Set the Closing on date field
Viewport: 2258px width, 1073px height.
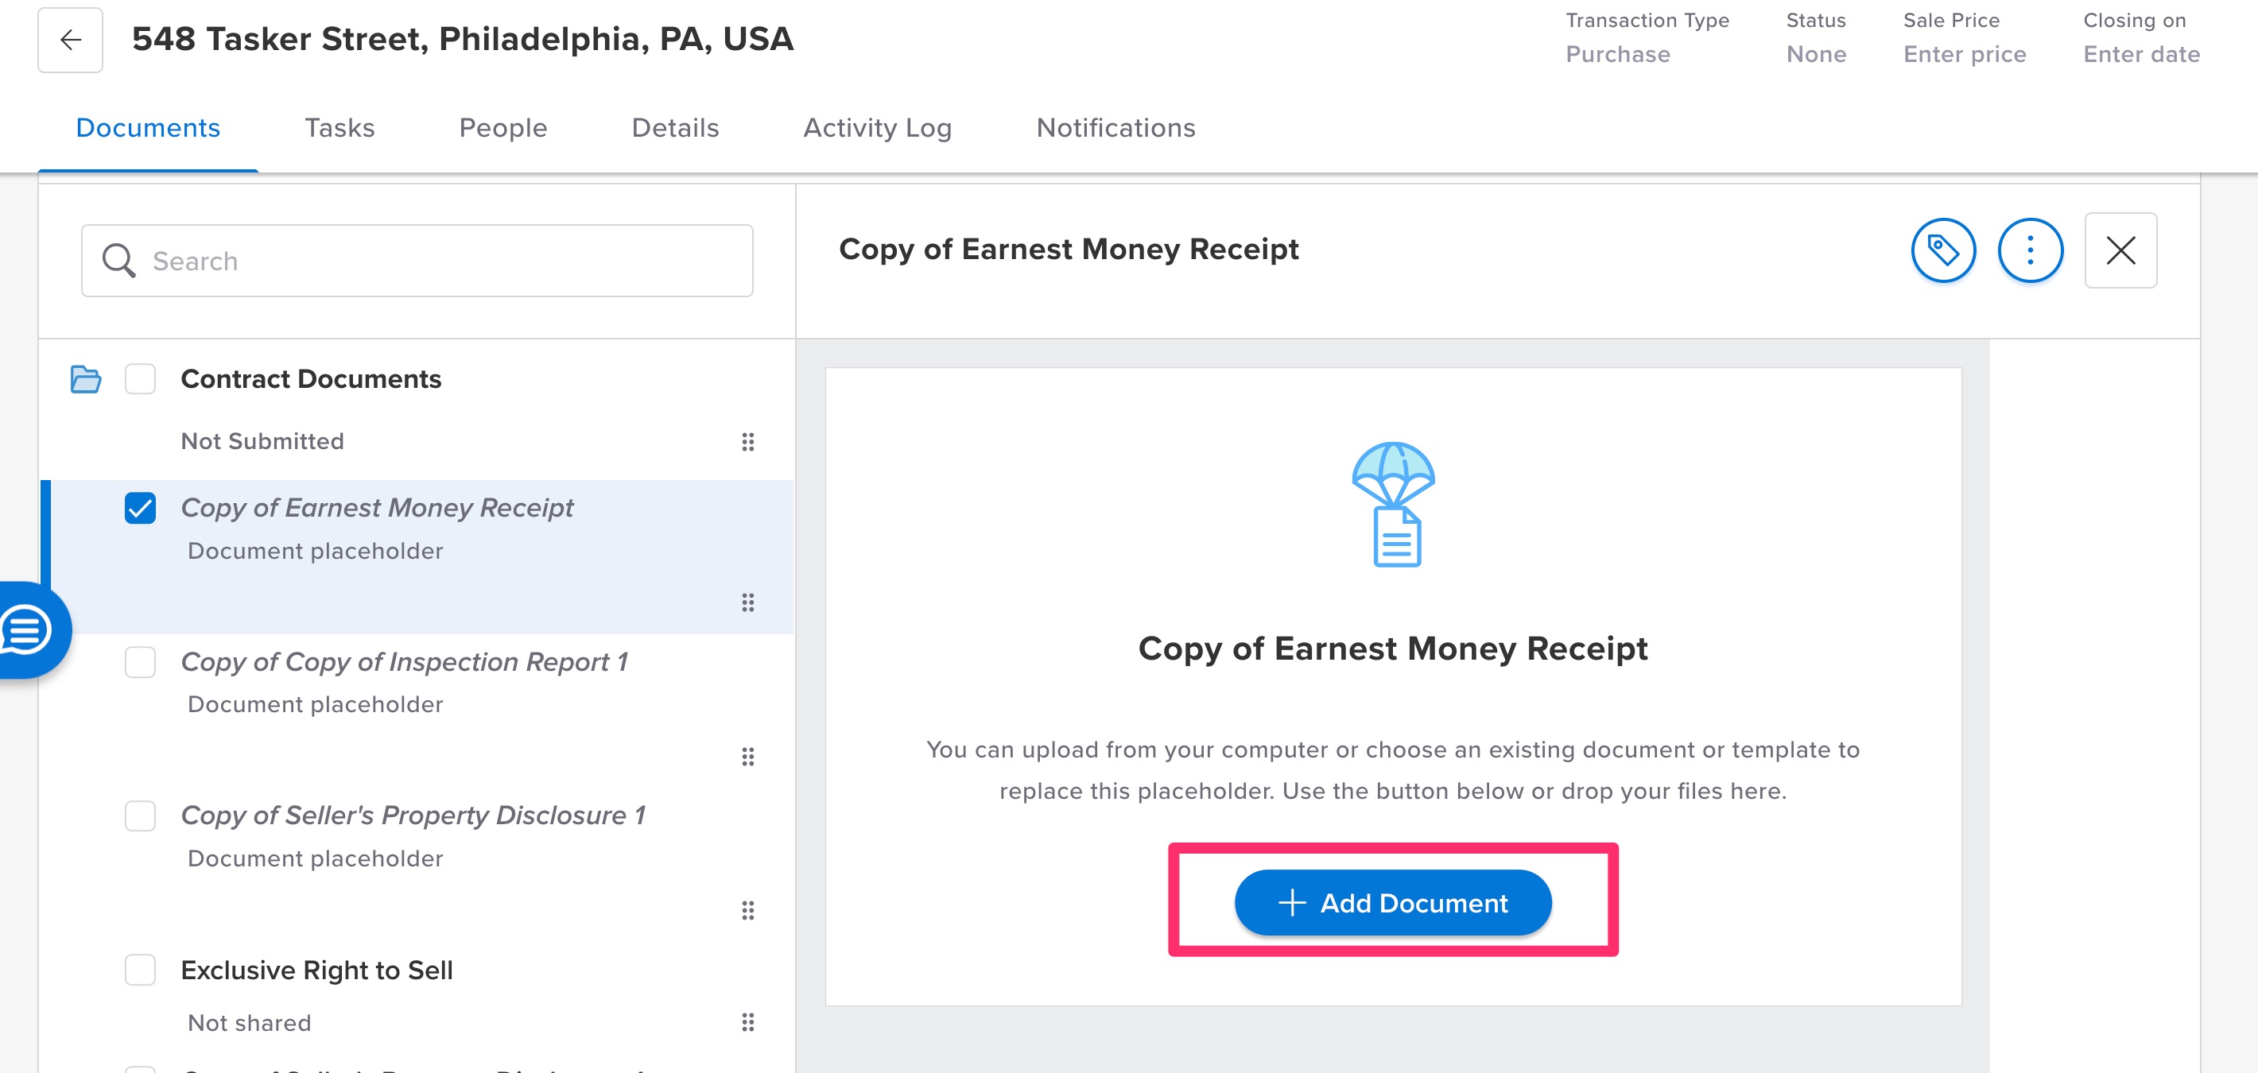point(2140,54)
